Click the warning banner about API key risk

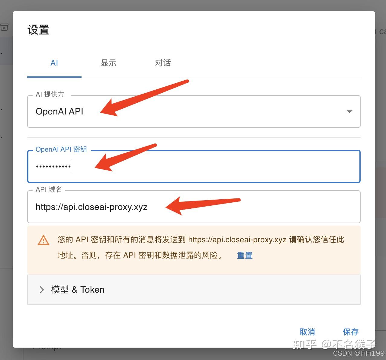point(194,248)
